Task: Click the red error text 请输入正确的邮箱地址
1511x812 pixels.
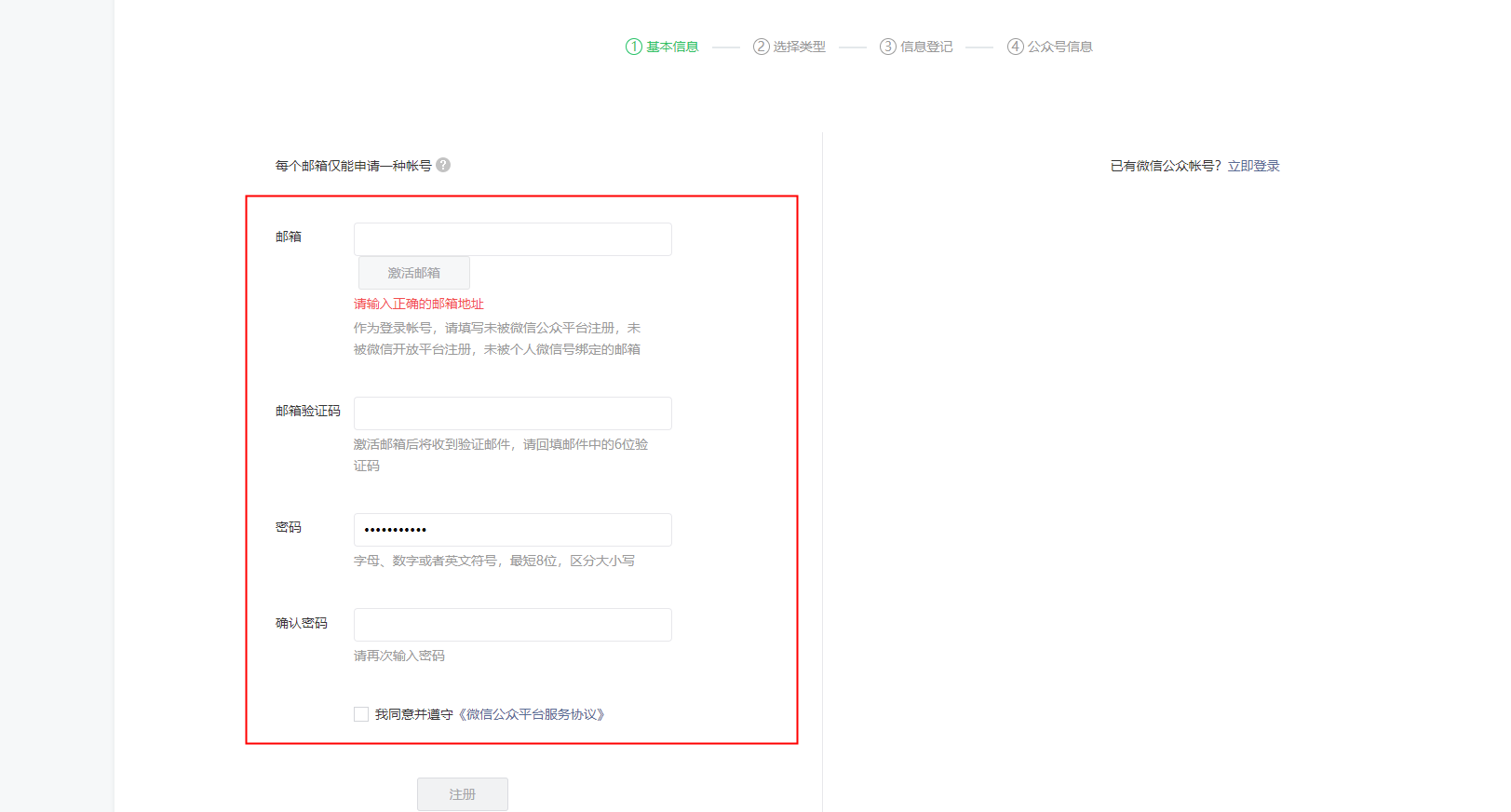Action: (419, 304)
